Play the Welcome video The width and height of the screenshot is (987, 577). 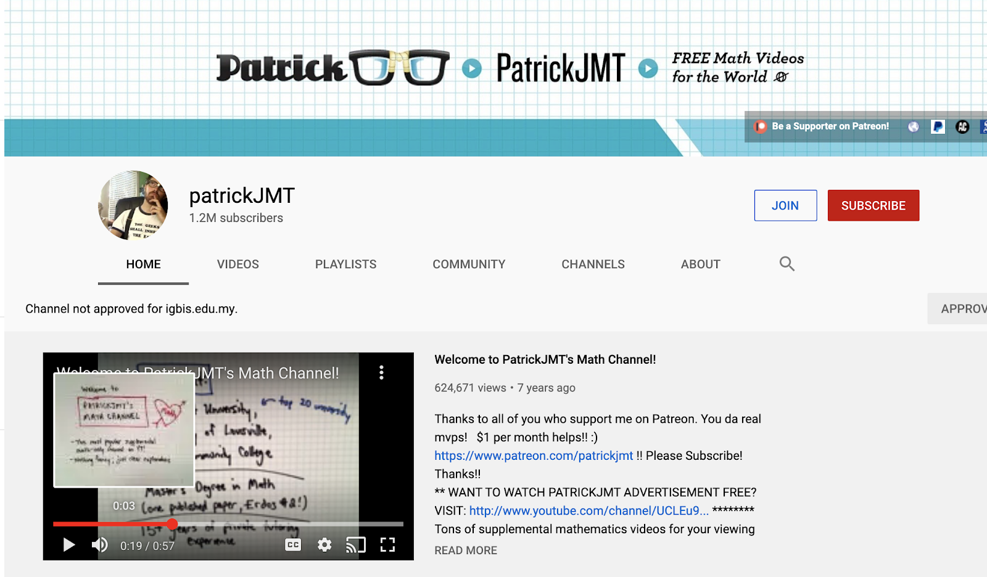click(69, 545)
